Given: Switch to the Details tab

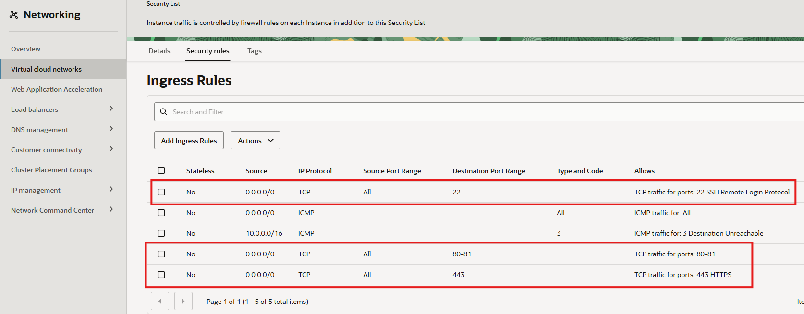Looking at the screenshot, I should click(159, 51).
